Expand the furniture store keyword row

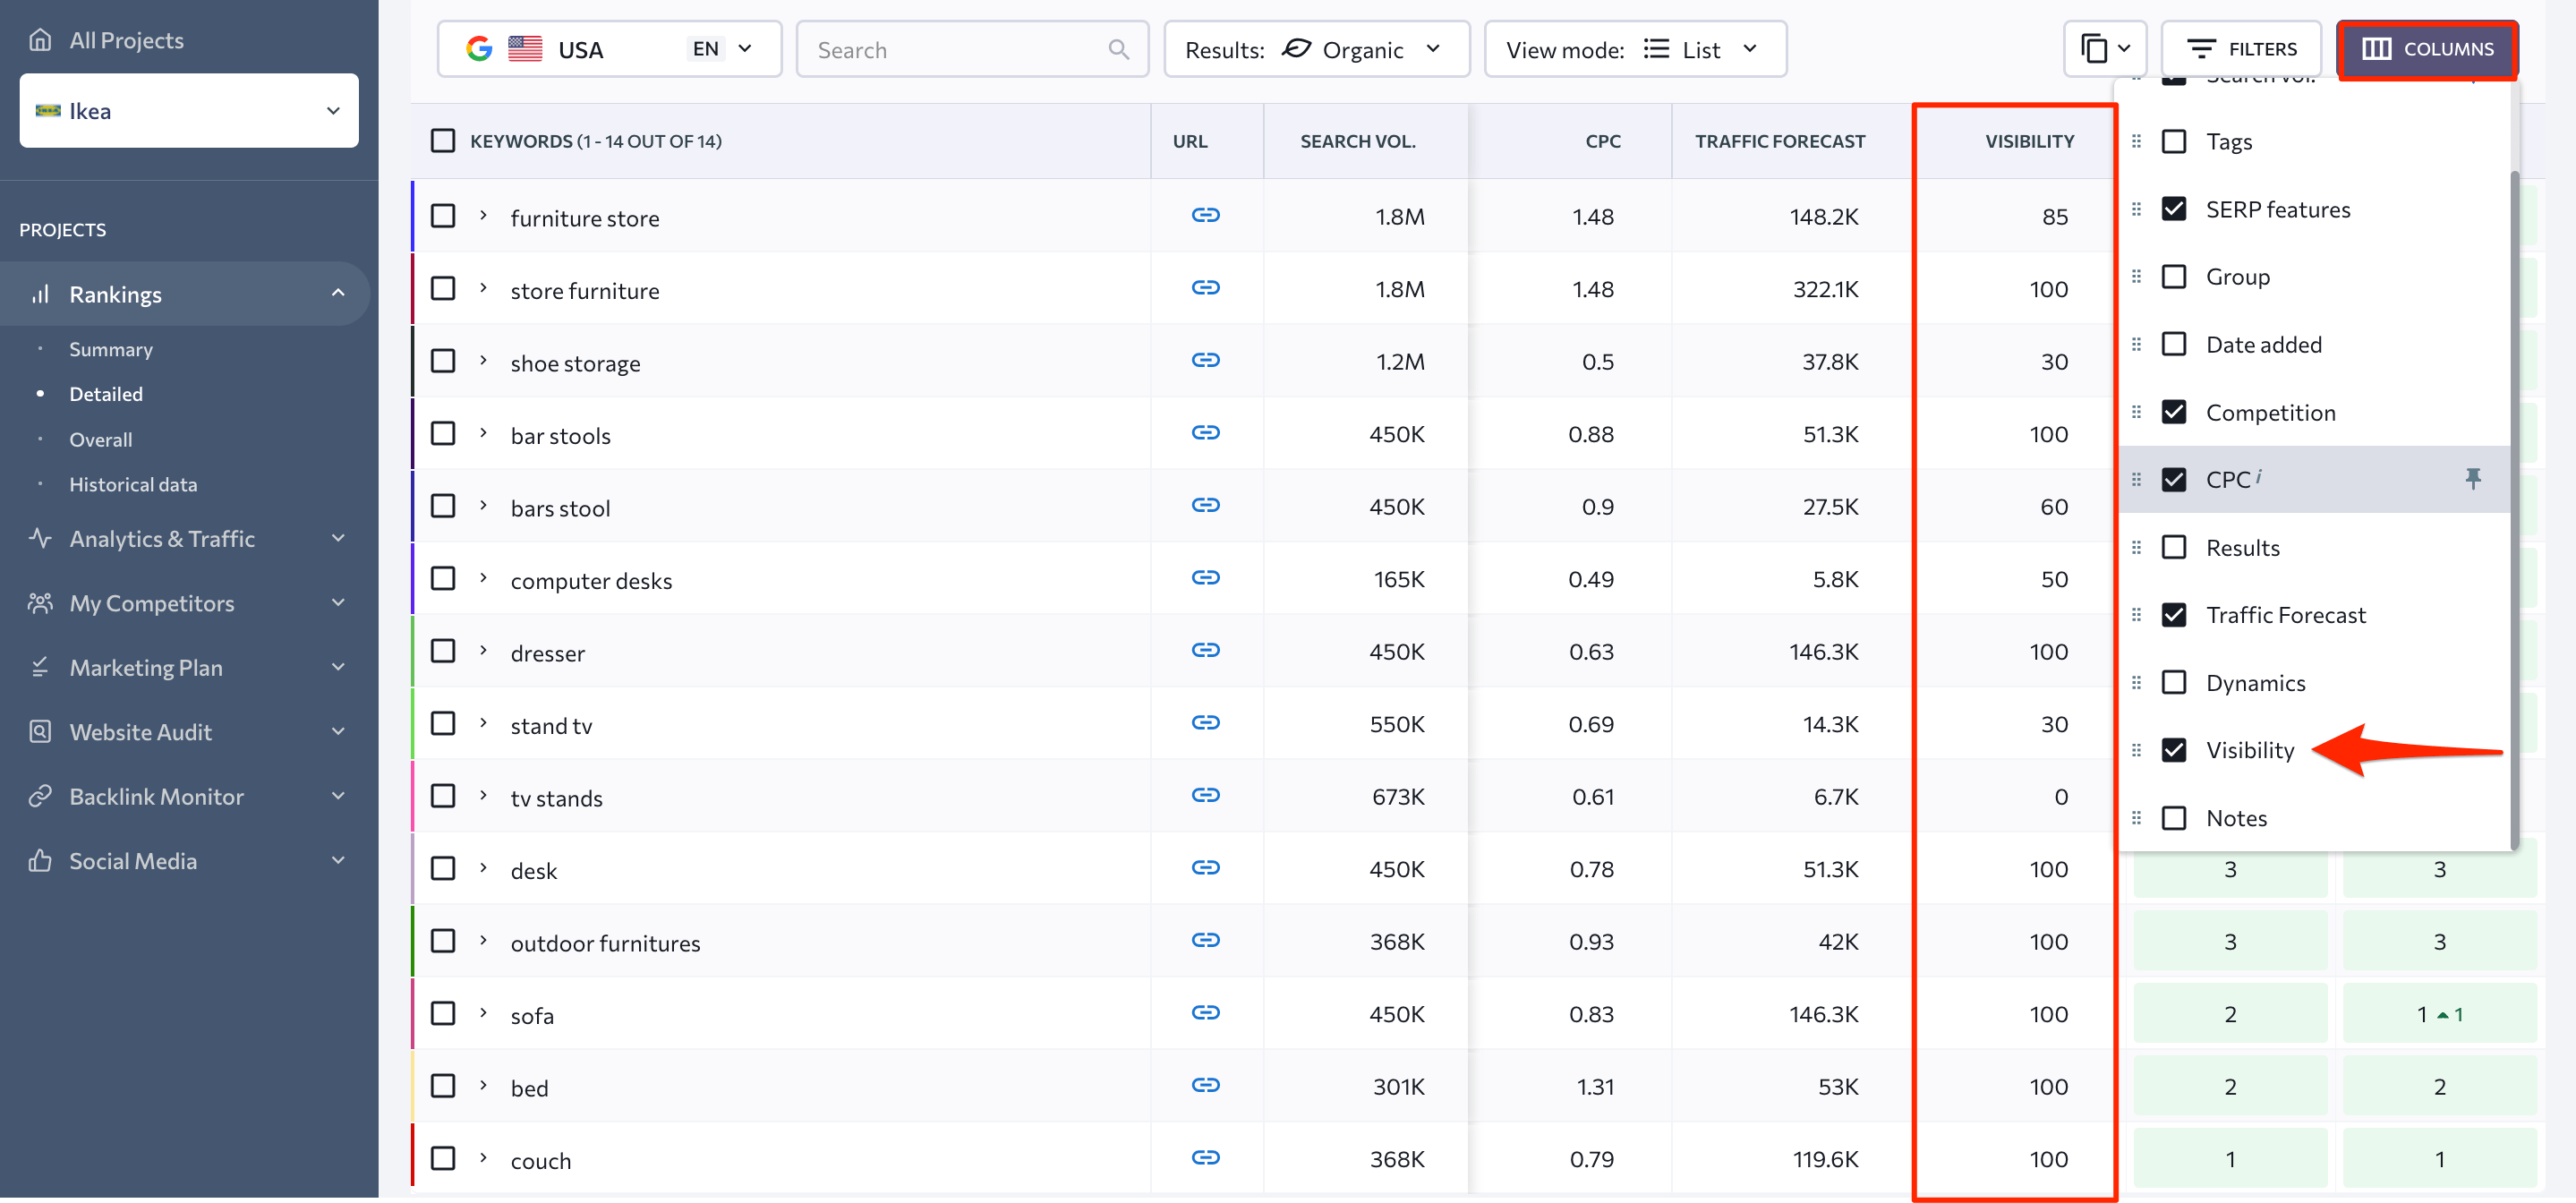pos(484,216)
